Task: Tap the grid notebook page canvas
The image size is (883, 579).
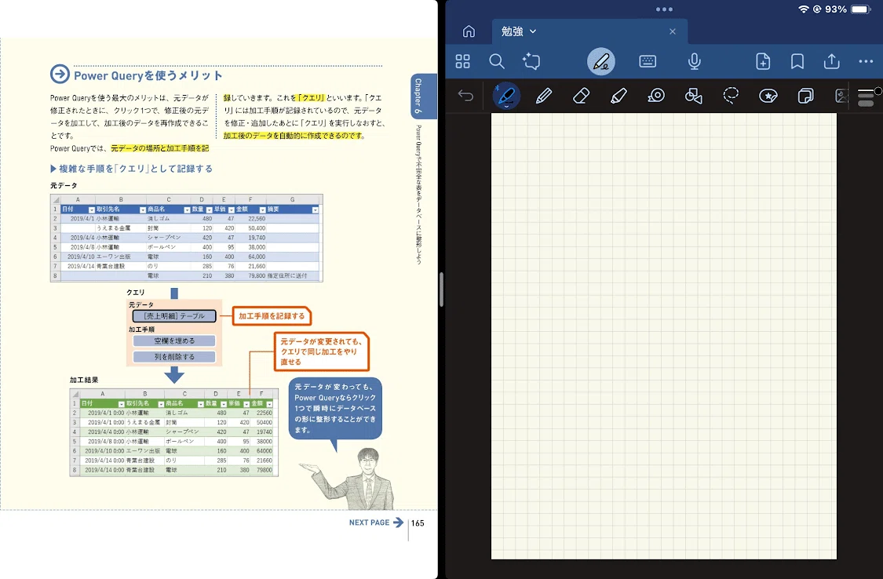Action: pyautogui.click(x=664, y=336)
